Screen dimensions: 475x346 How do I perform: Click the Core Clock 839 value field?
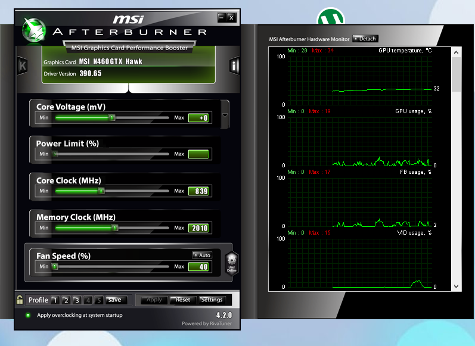[x=198, y=191]
